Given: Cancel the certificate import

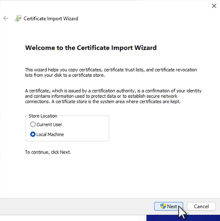Looking at the screenshot, I should point(201,207).
